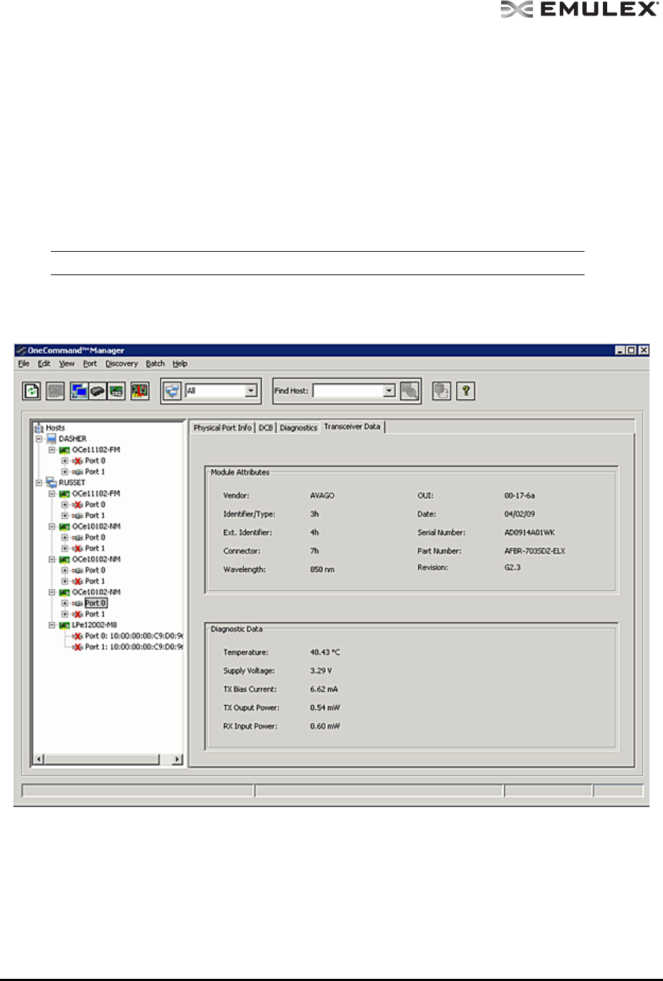The width and height of the screenshot is (663, 981).
Task: Collapse OCe11102-FM adapter under DASHER
Action: tap(52, 450)
